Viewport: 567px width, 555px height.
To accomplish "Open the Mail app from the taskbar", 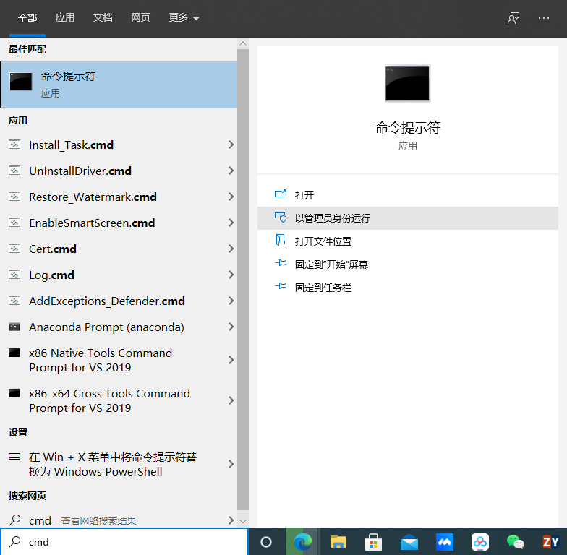I will [409, 542].
